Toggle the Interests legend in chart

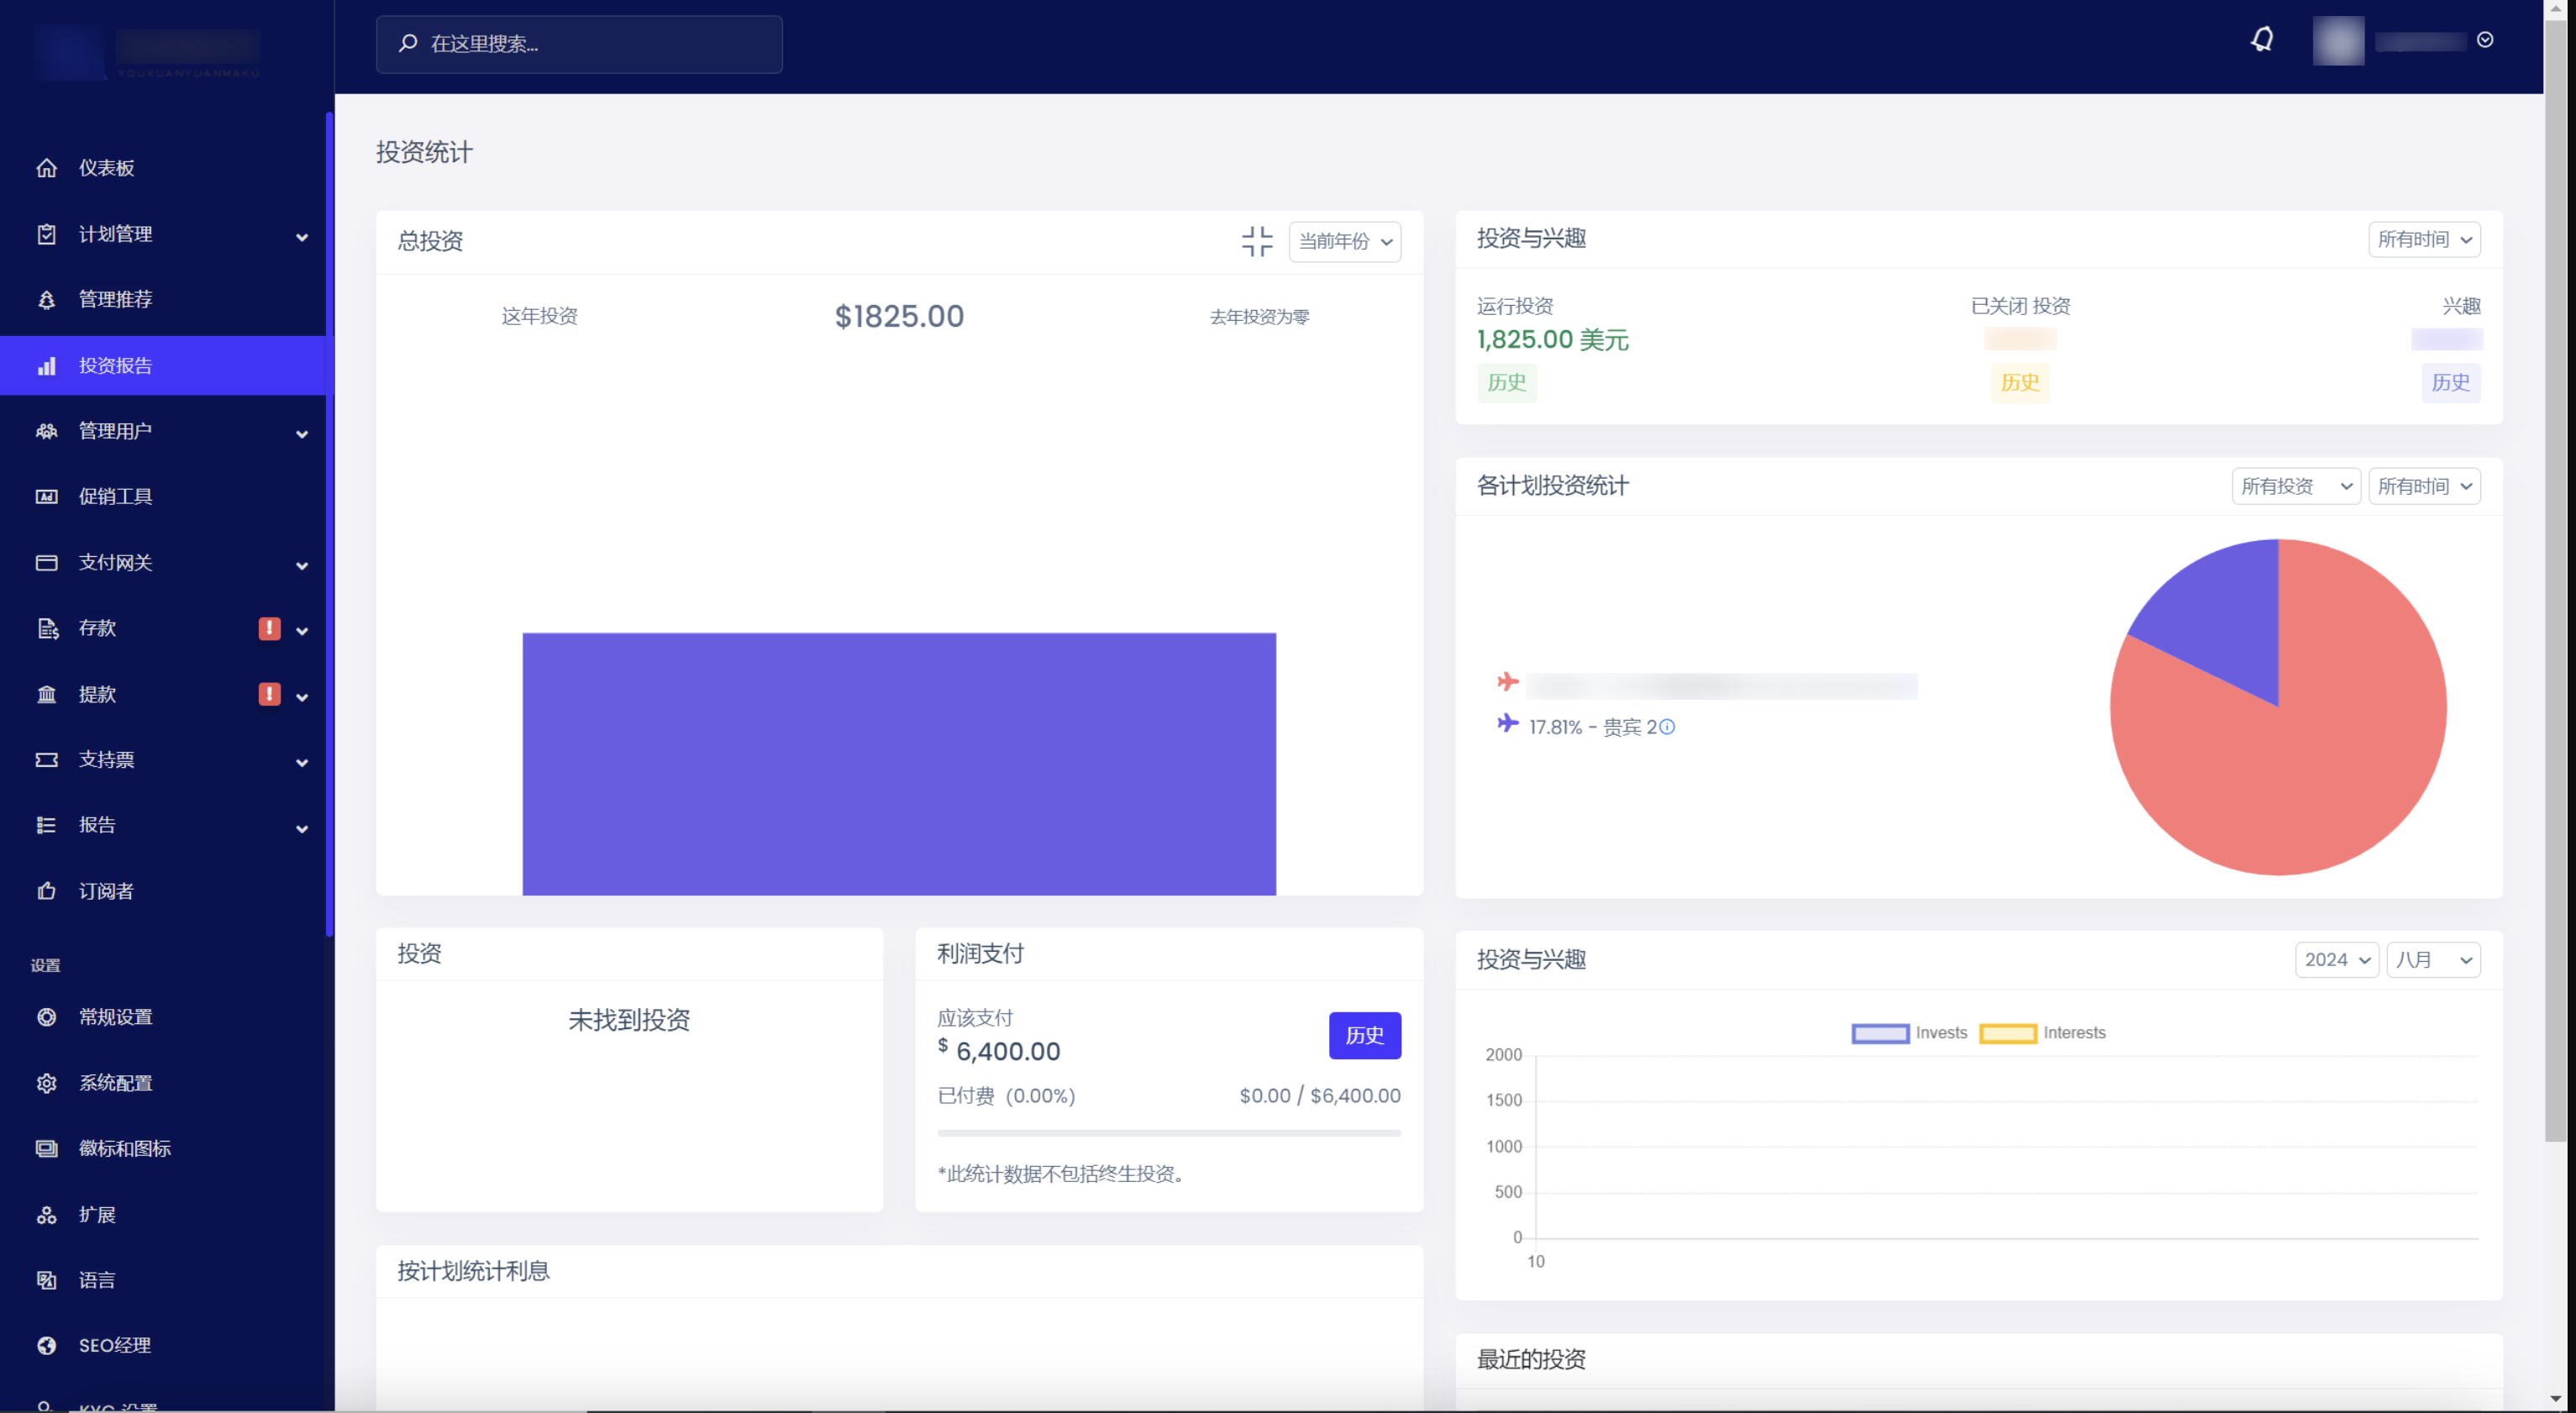coord(2042,1033)
